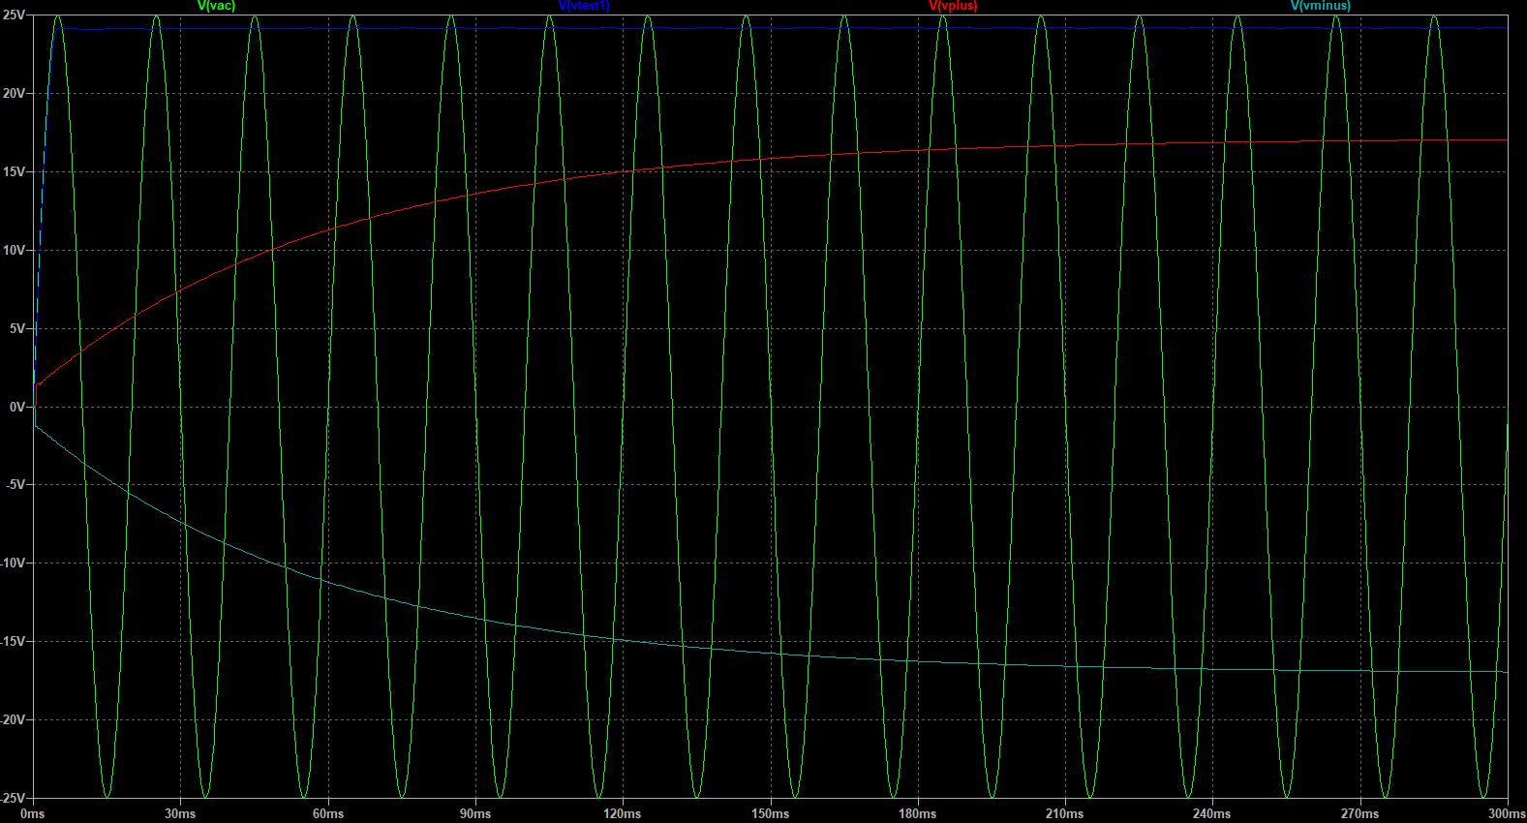This screenshot has height=823, width=1527.
Task: Click the 30ms time axis label
Action: tap(180, 813)
